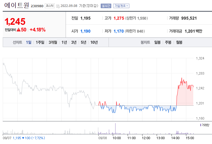Toggle the 실시간 button
212x144 pixels.
[106, 6]
